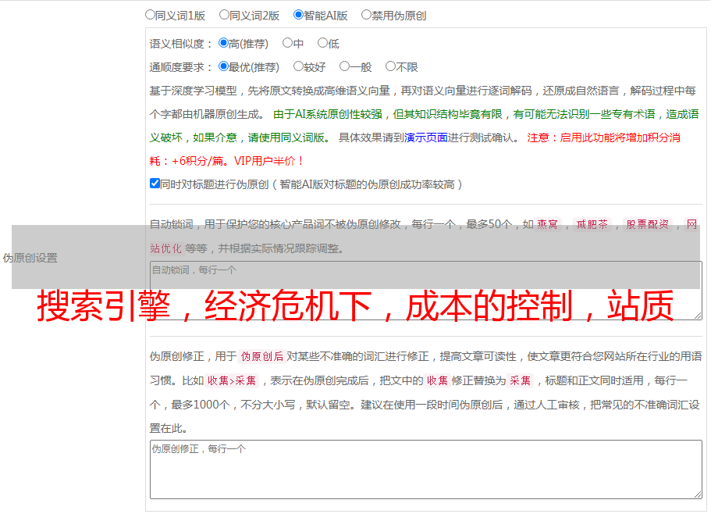Click the 减肥茶 example tag
The height and width of the screenshot is (514, 711).
point(592,224)
